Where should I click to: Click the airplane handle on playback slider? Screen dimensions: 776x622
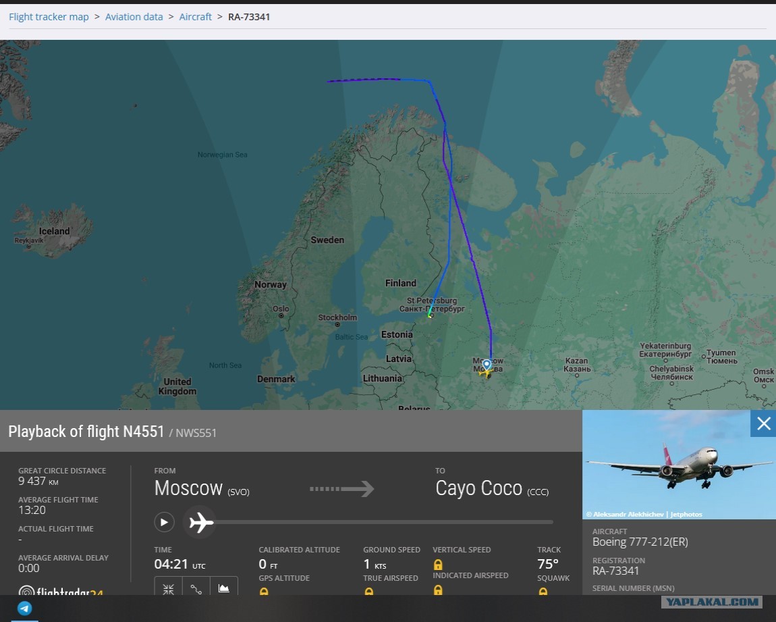tap(200, 522)
